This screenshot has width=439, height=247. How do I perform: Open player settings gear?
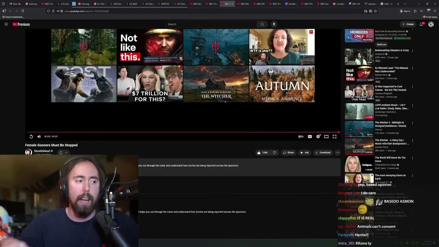coord(318,137)
